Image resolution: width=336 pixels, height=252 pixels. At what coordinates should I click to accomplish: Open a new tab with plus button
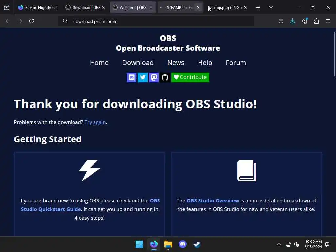coord(258,8)
